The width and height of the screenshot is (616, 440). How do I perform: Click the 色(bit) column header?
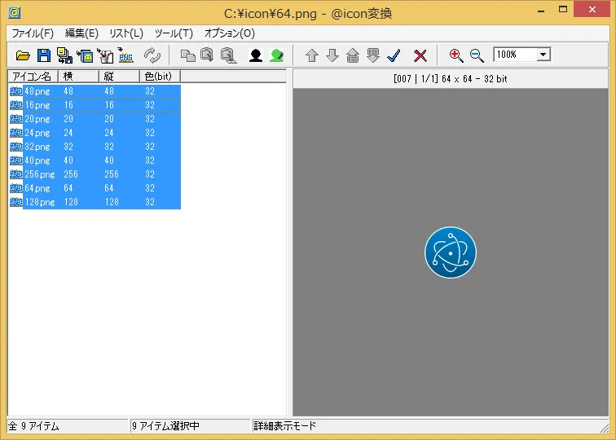pyautogui.click(x=159, y=76)
